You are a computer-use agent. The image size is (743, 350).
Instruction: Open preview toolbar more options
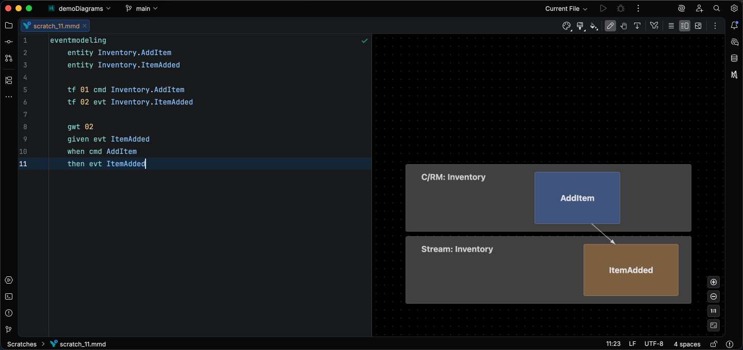(715, 26)
